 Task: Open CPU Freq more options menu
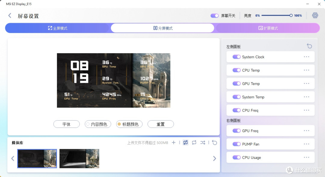click(307, 110)
